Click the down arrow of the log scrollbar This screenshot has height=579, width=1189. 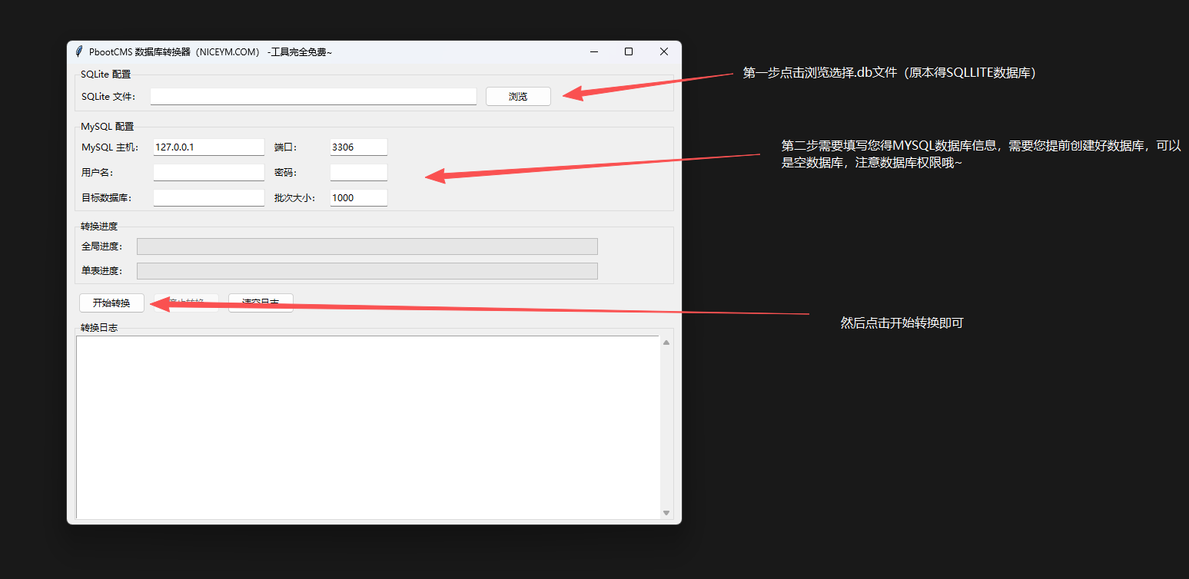(x=666, y=512)
